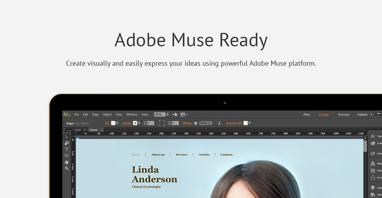Open the Scroll Effects panel icon
Viewport: 382px width, 198px height.
click(x=373, y=177)
